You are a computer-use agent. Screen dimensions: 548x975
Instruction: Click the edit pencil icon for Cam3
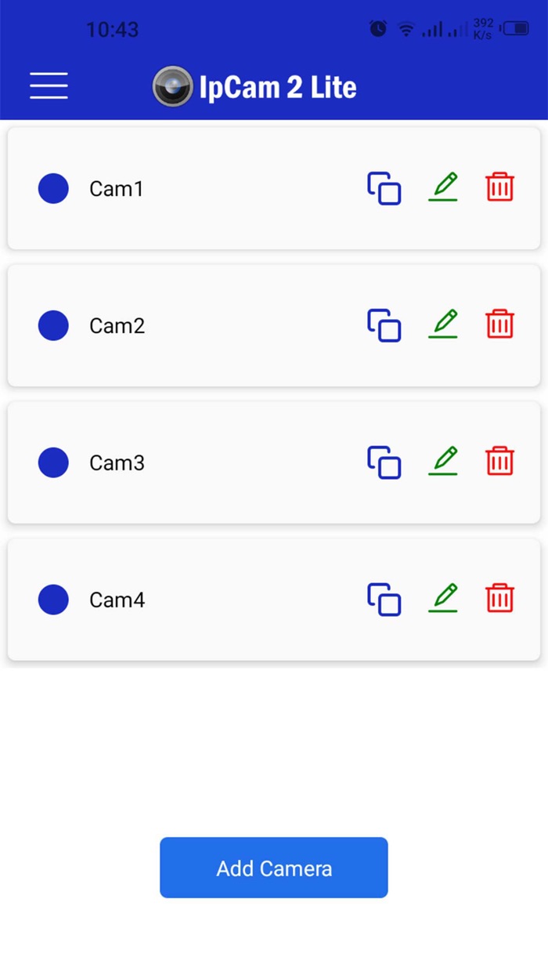coord(443,462)
